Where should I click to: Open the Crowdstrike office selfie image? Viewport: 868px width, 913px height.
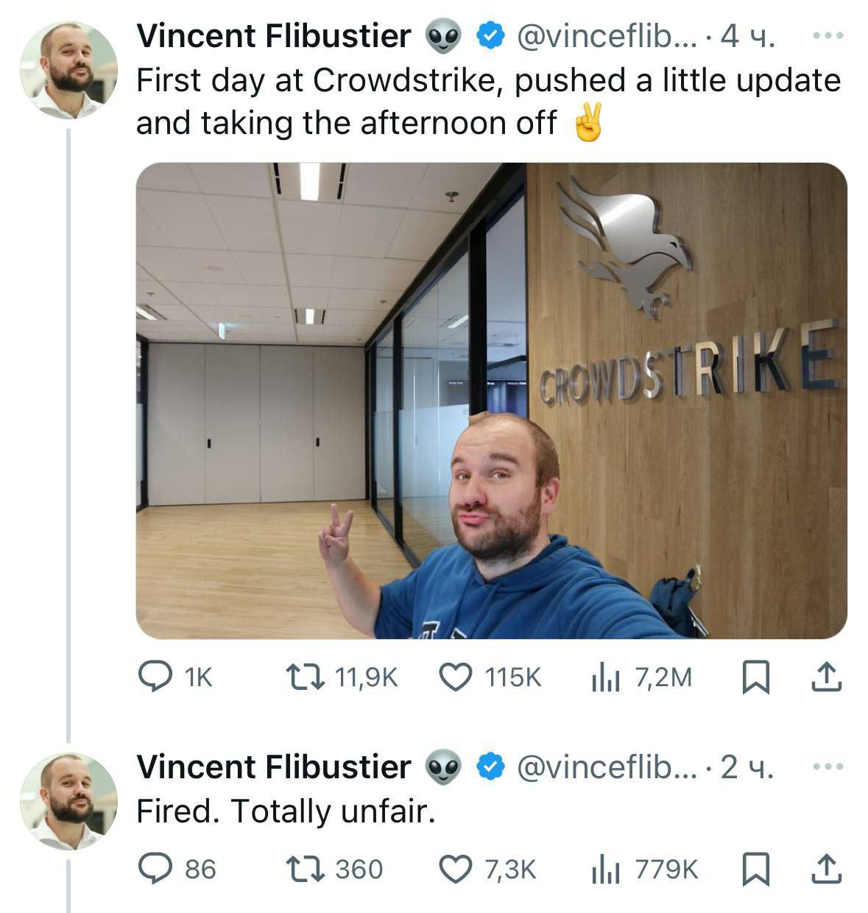click(491, 400)
